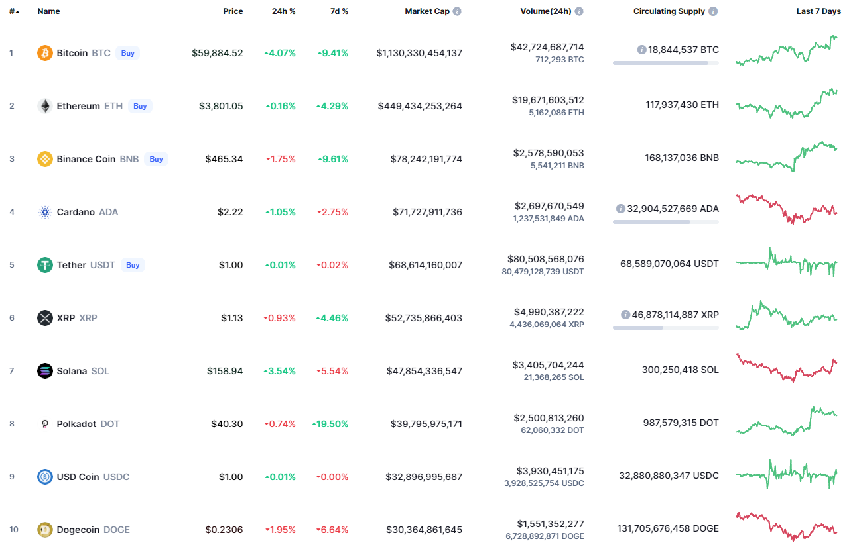Click info icon beside Cardano circulating supply
Screen dimensions: 851x551
(x=621, y=209)
